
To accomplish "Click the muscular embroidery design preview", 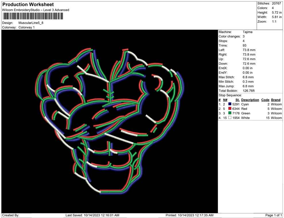I will pyautogui.click(x=110, y=121).
